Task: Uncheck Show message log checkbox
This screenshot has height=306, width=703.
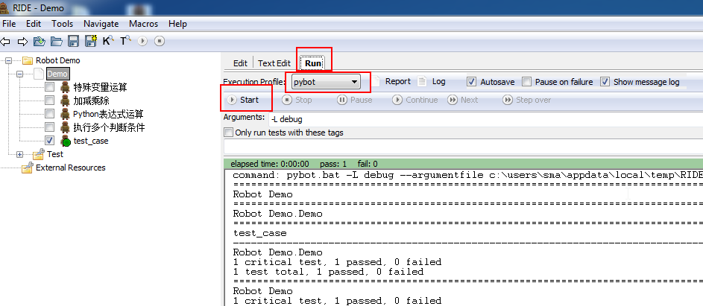Action: point(605,82)
